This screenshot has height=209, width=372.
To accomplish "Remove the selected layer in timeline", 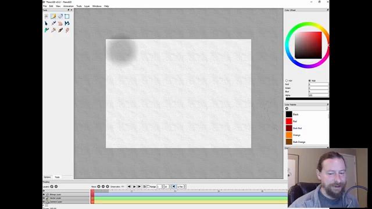I will [56, 186].
